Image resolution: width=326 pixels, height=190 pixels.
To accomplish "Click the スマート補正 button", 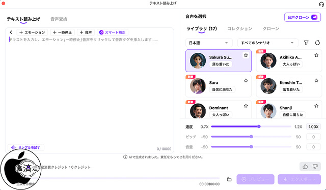I will (x=113, y=33).
